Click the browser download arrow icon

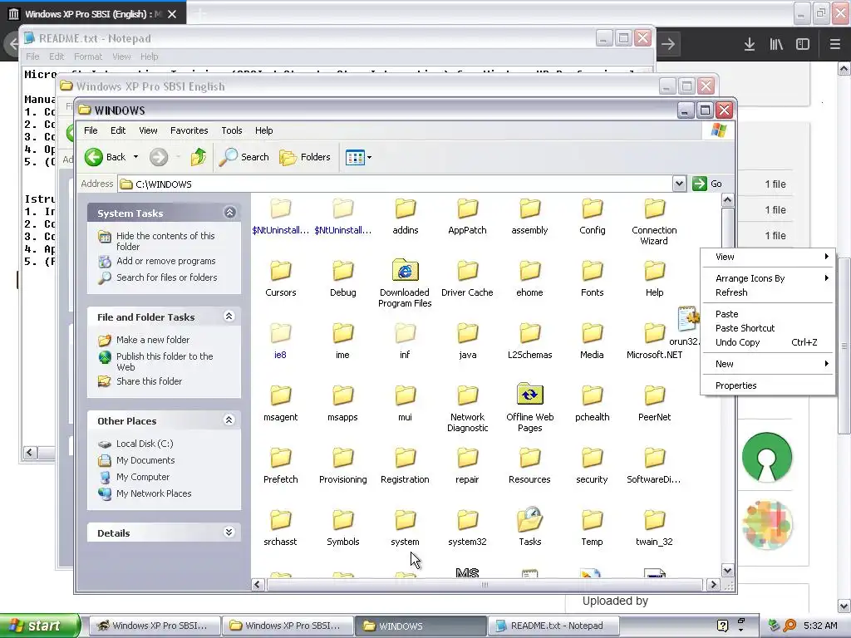coord(749,44)
